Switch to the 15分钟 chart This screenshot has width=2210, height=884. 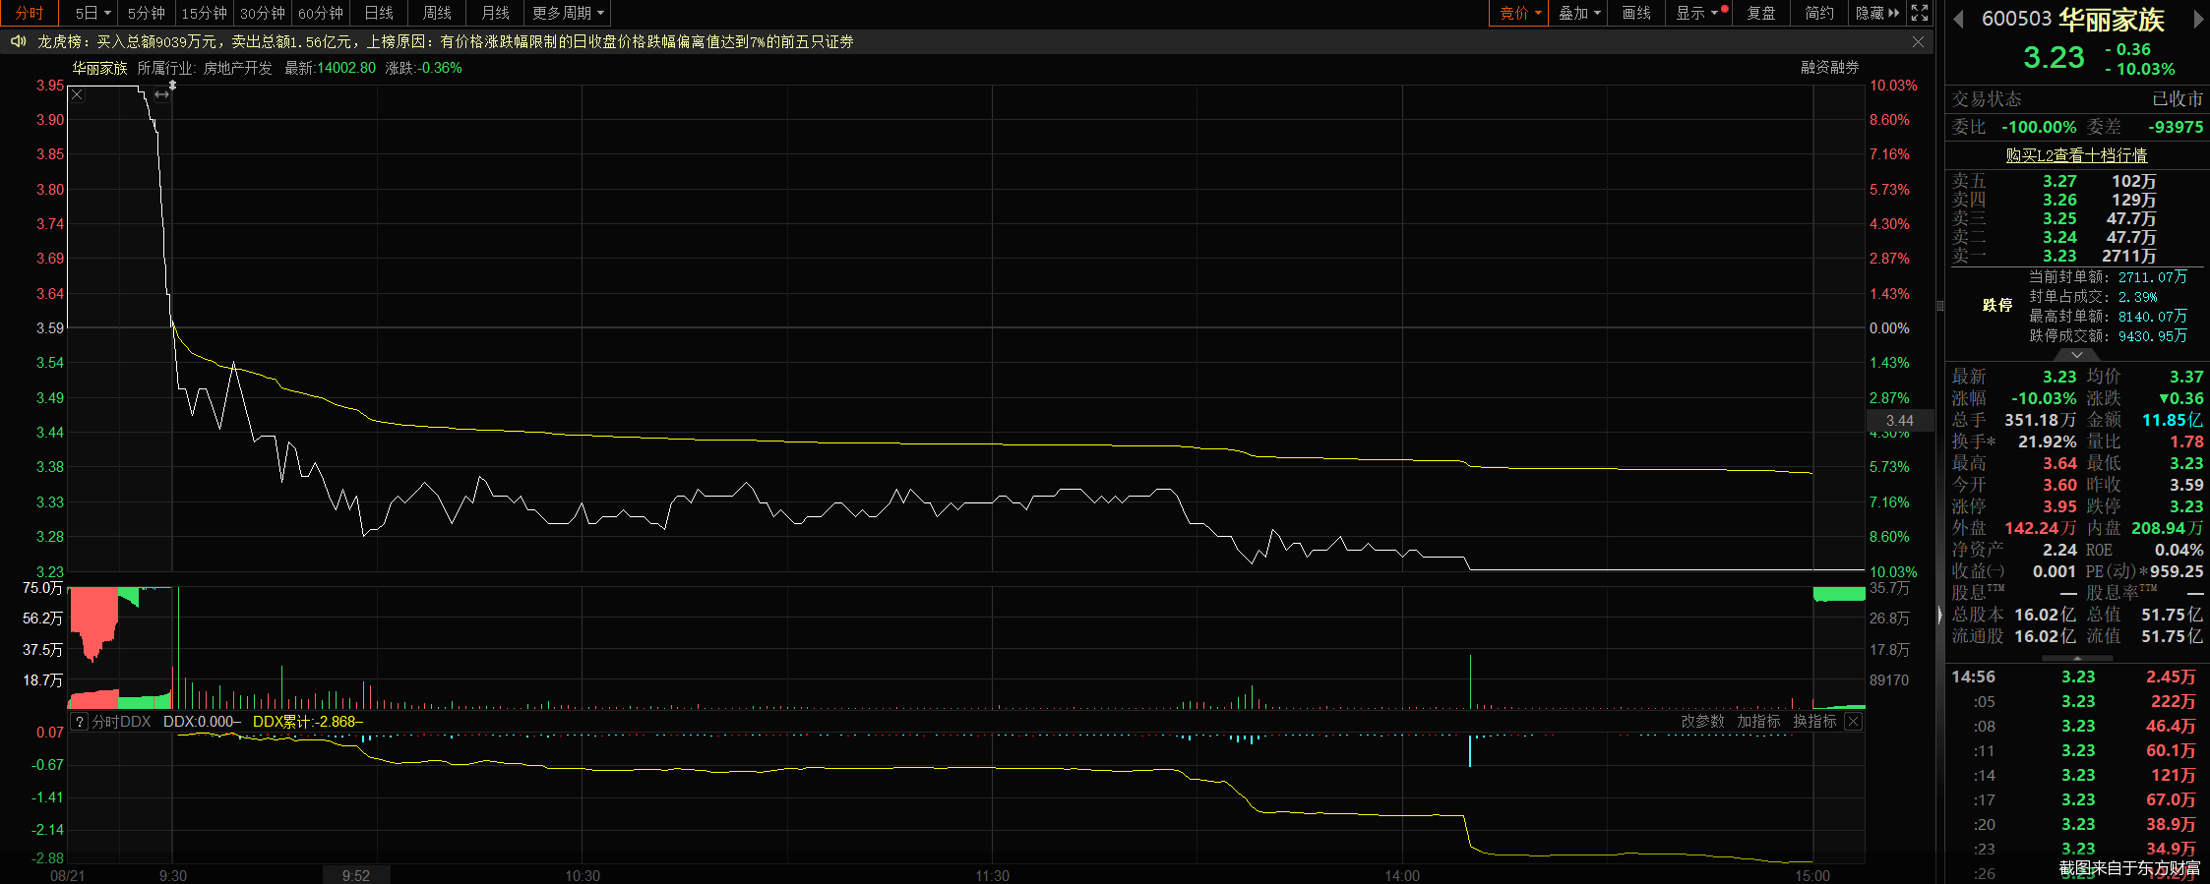click(205, 13)
